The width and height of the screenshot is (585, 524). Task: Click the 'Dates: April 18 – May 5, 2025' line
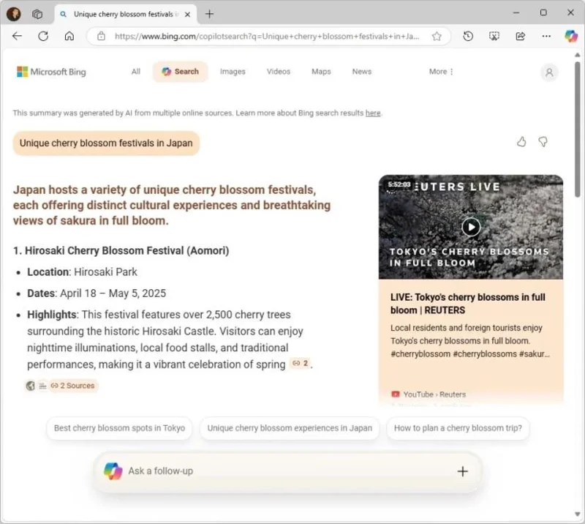[97, 293]
